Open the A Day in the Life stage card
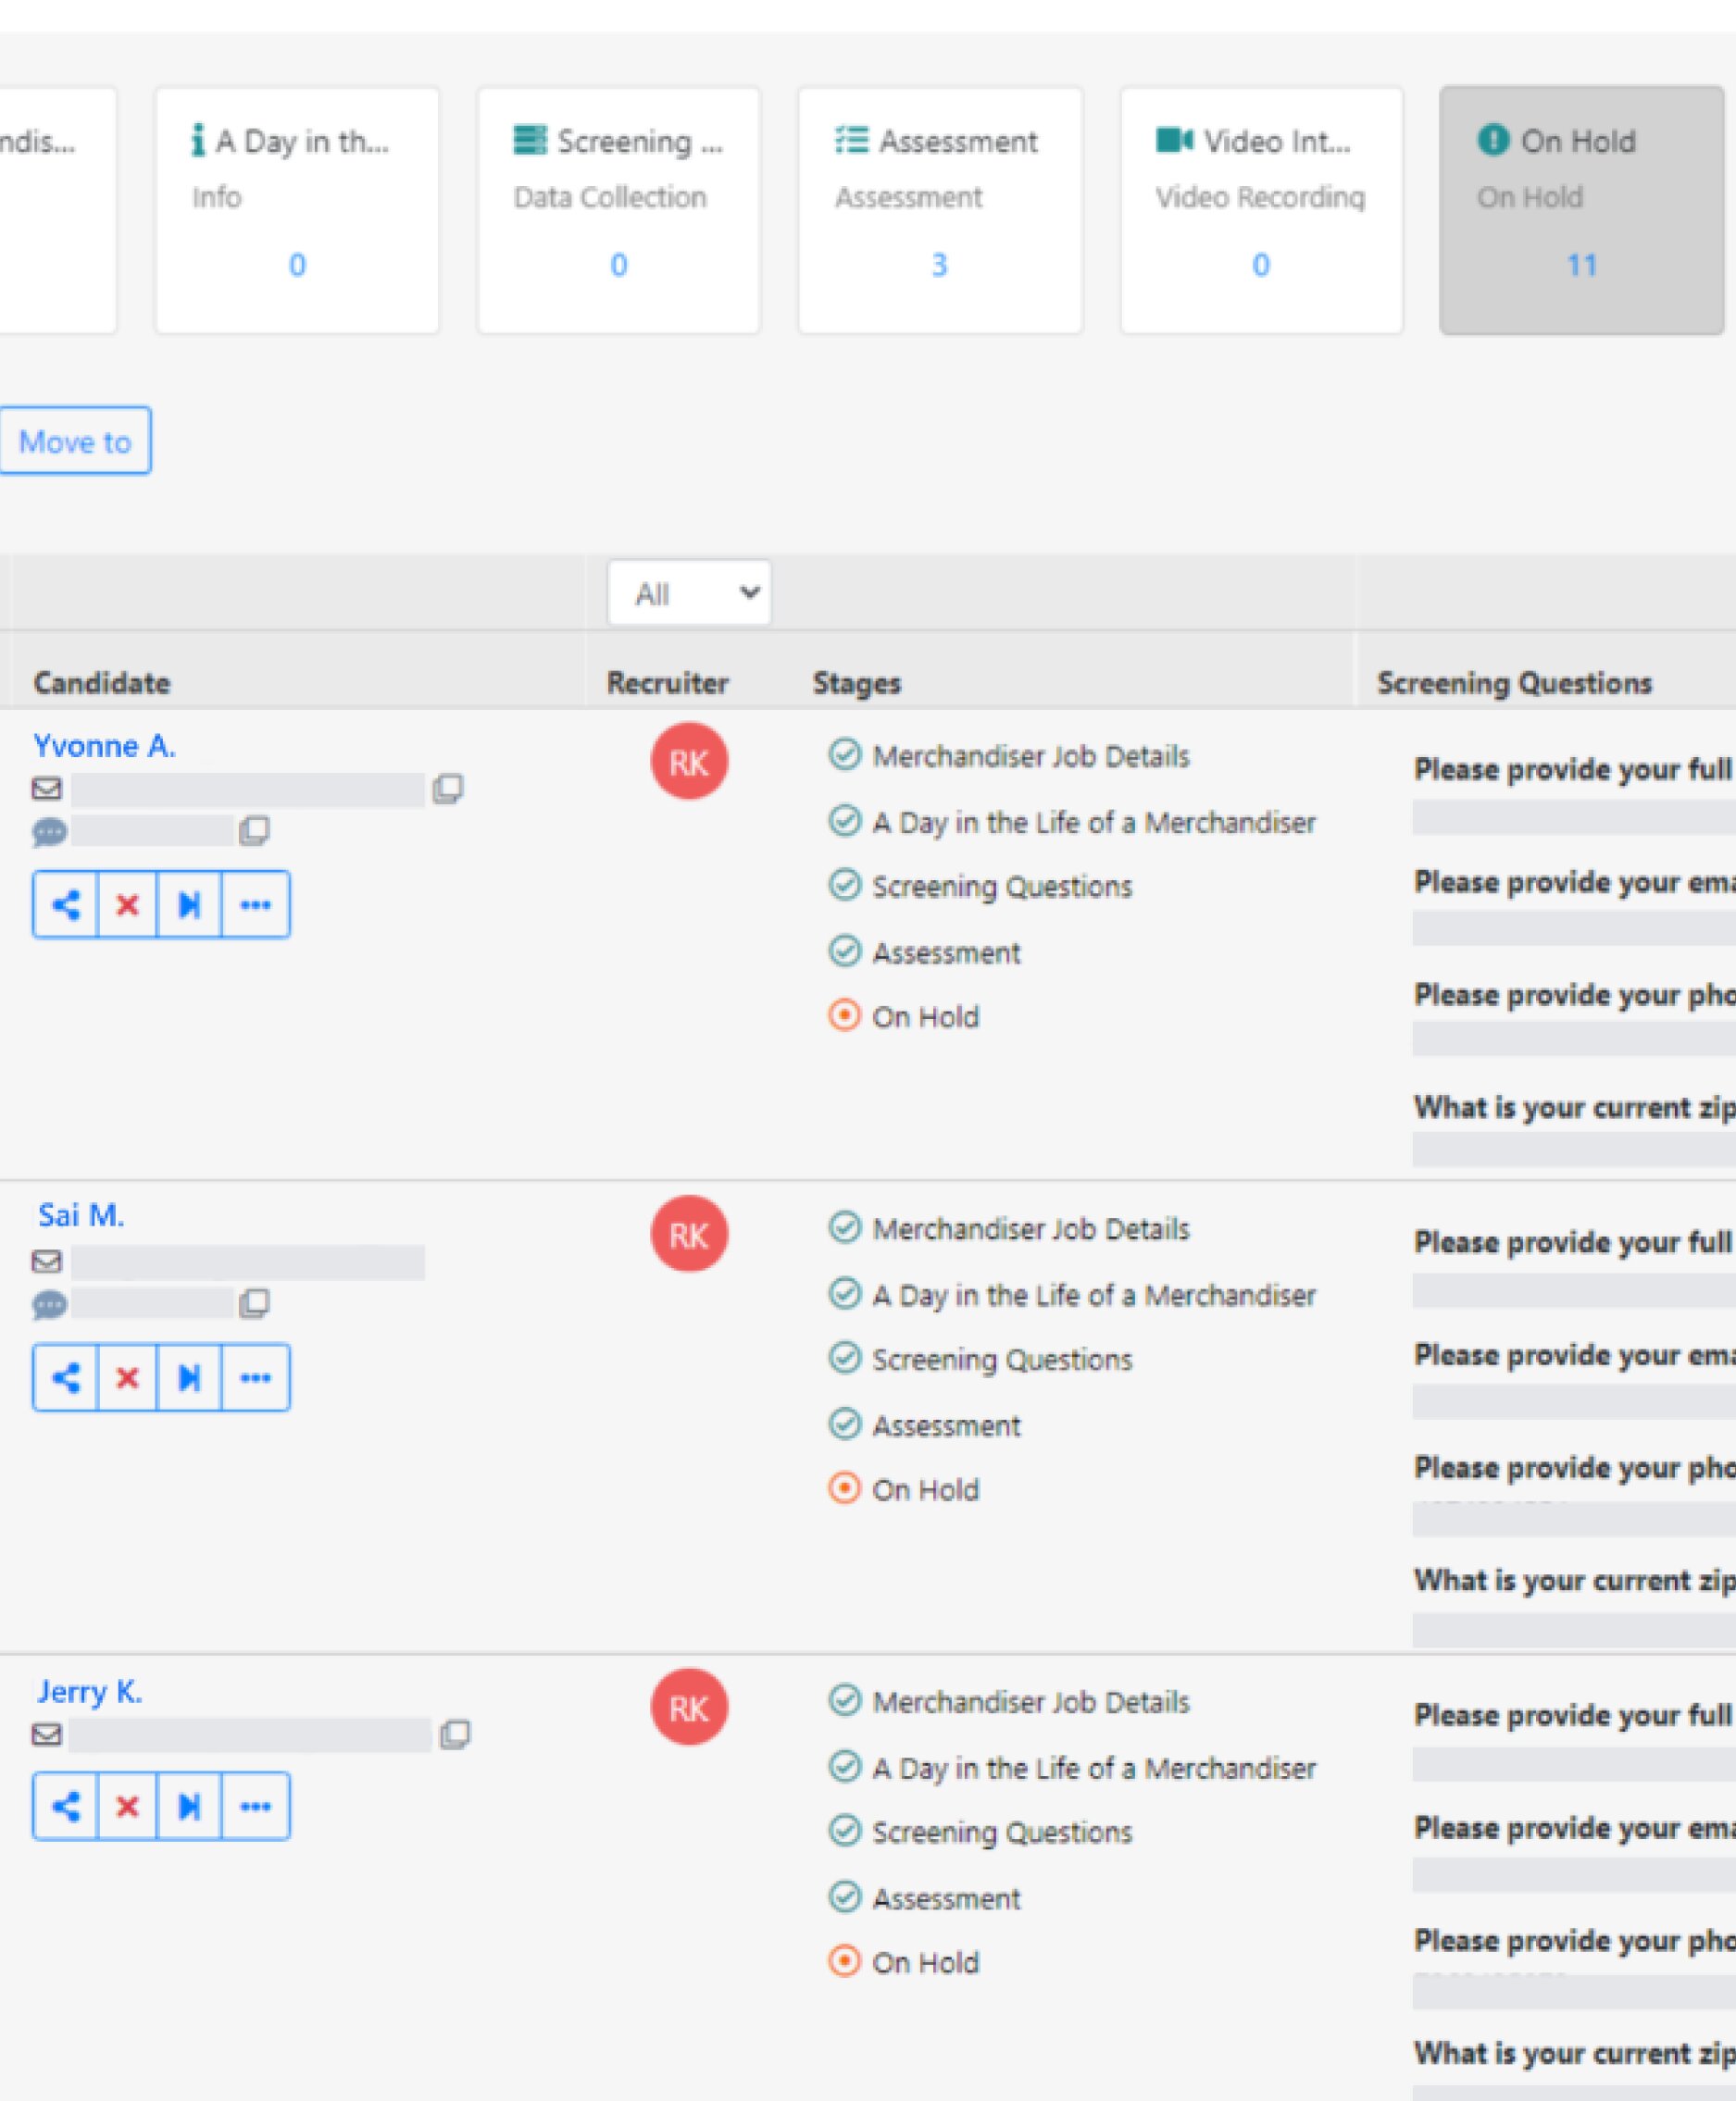 tap(296, 210)
